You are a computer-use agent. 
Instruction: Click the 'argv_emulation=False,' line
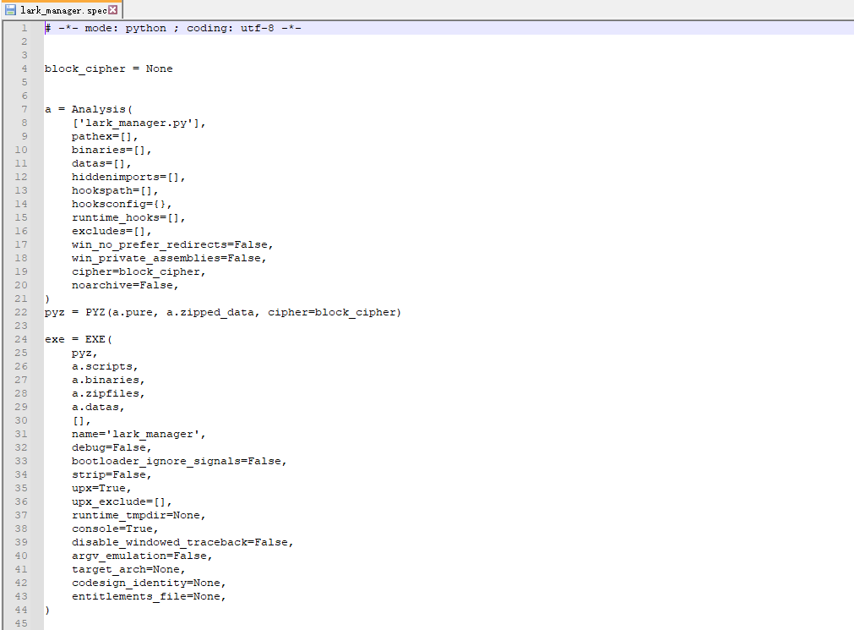[142, 556]
